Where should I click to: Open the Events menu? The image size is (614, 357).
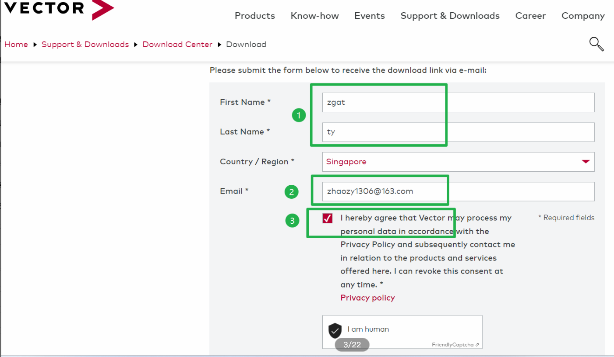pos(369,16)
